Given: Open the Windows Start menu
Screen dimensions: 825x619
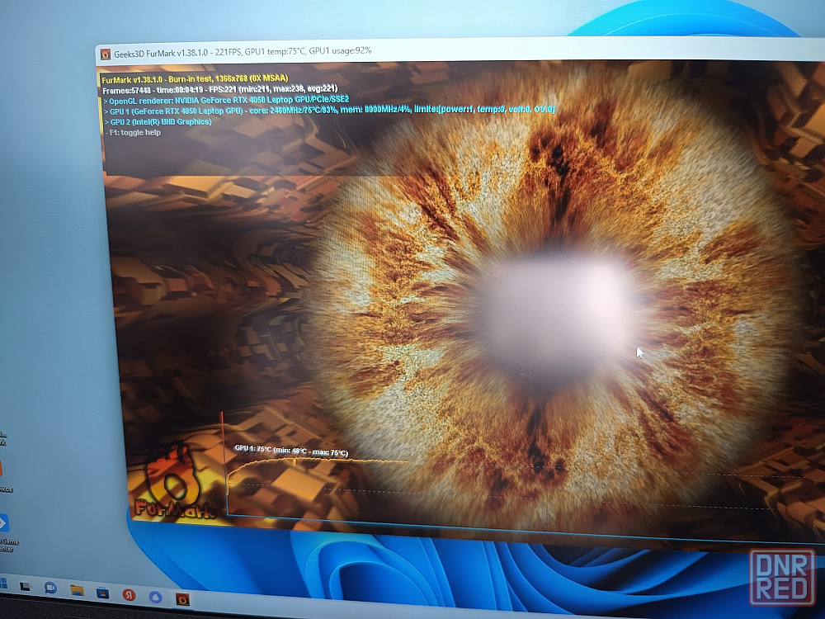Looking at the screenshot, I should coord(2,583).
